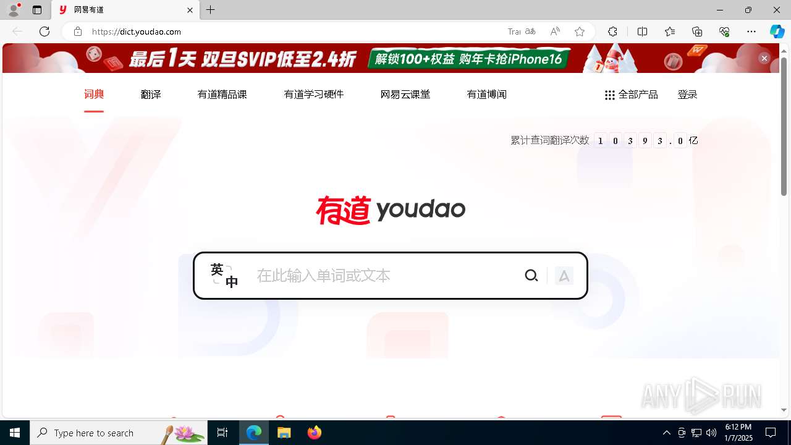Click the scrollbar down arrow

pyautogui.click(x=784, y=410)
